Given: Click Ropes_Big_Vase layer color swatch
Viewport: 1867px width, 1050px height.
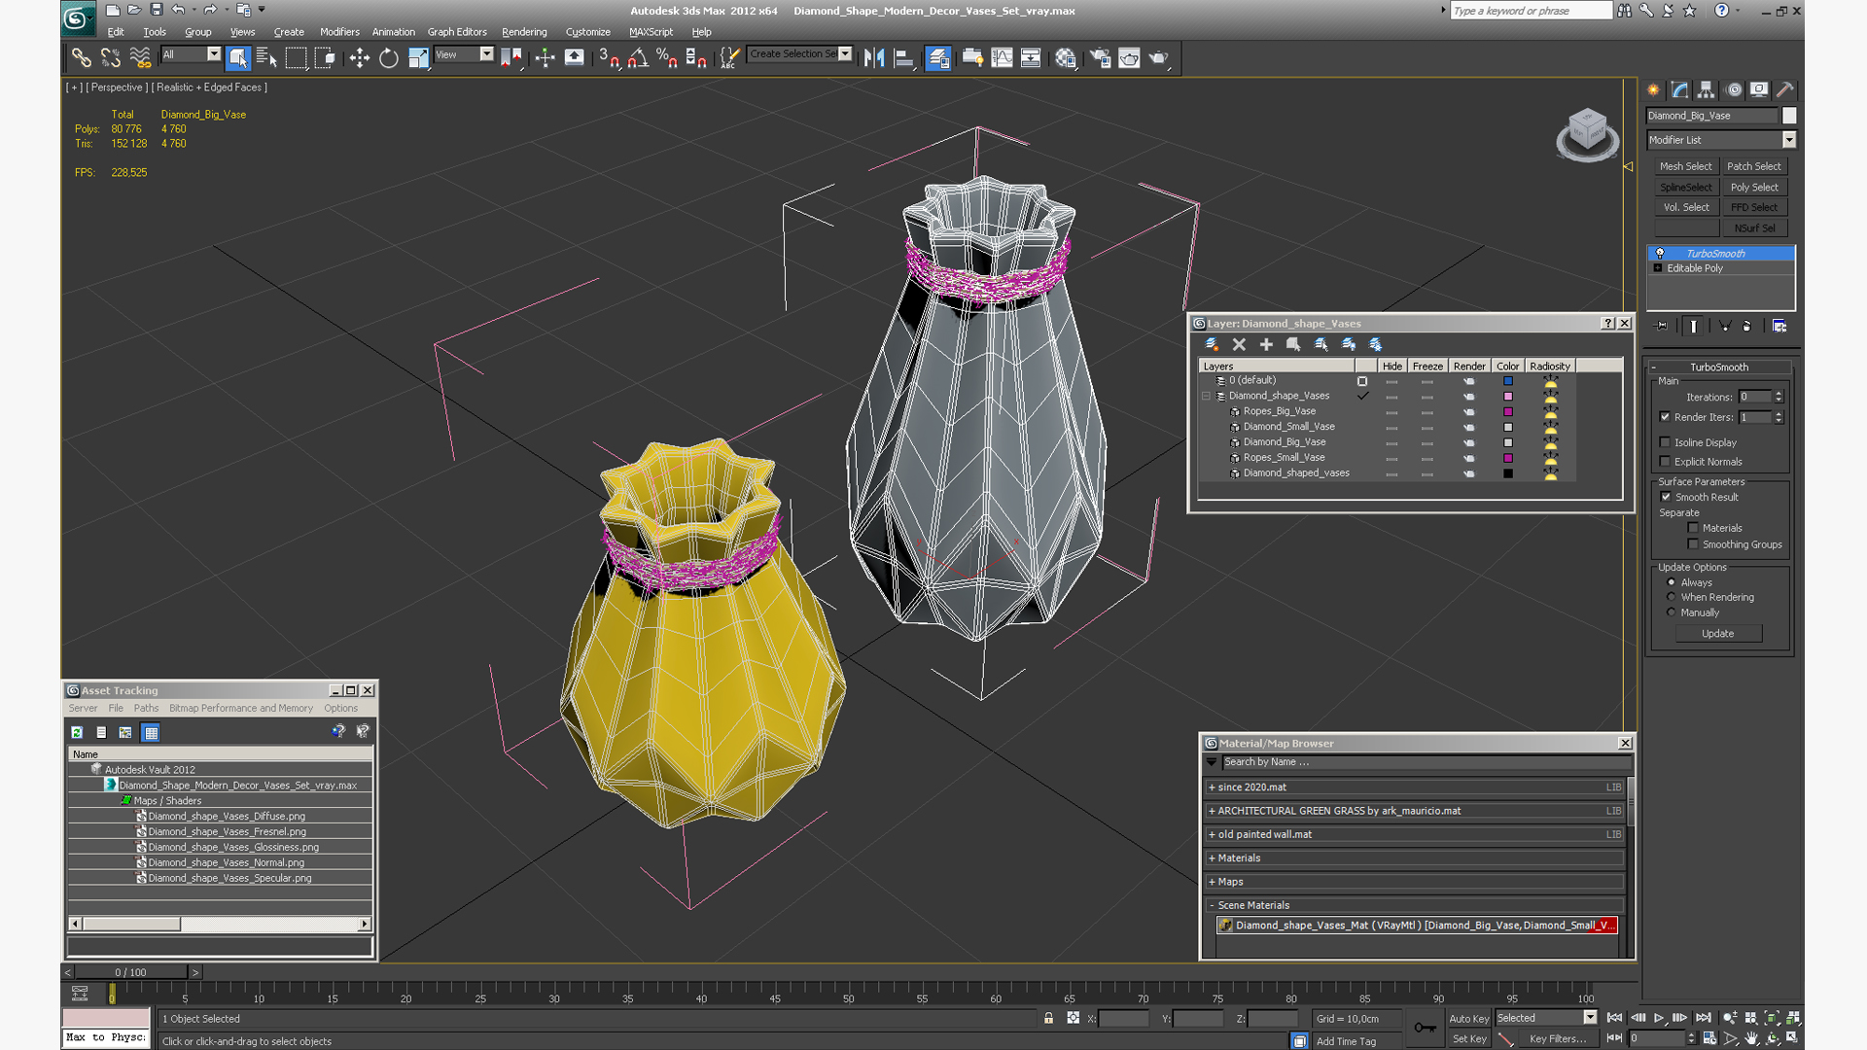Looking at the screenshot, I should (1508, 411).
